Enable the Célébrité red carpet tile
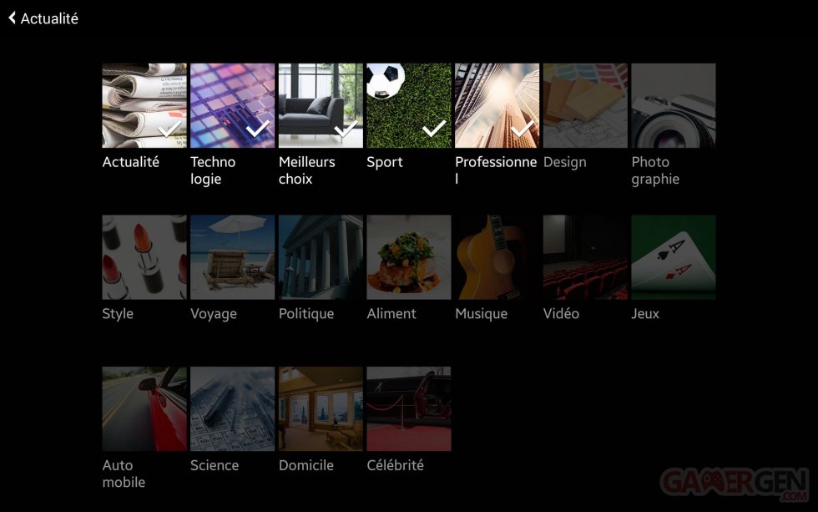818x512 pixels. (409, 408)
